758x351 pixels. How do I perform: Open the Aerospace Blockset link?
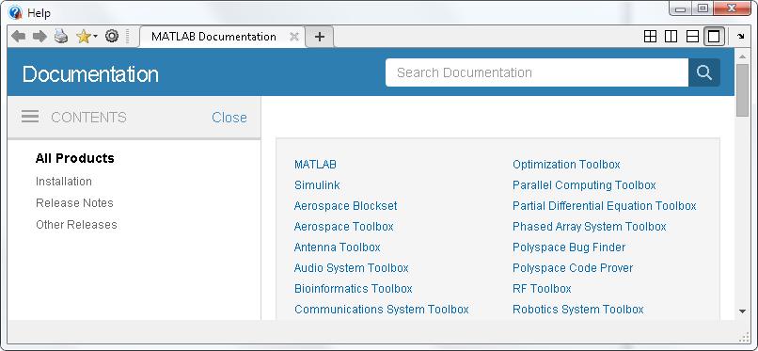coord(346,206)
